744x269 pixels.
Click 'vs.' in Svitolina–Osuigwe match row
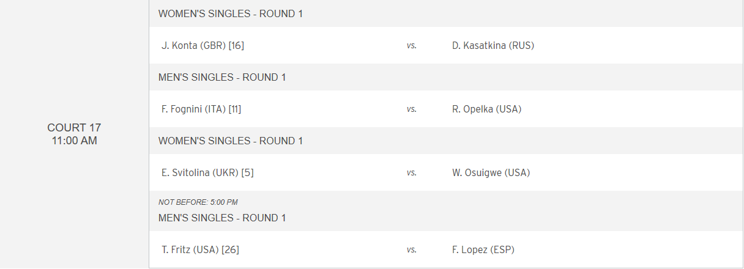[412, 172]
